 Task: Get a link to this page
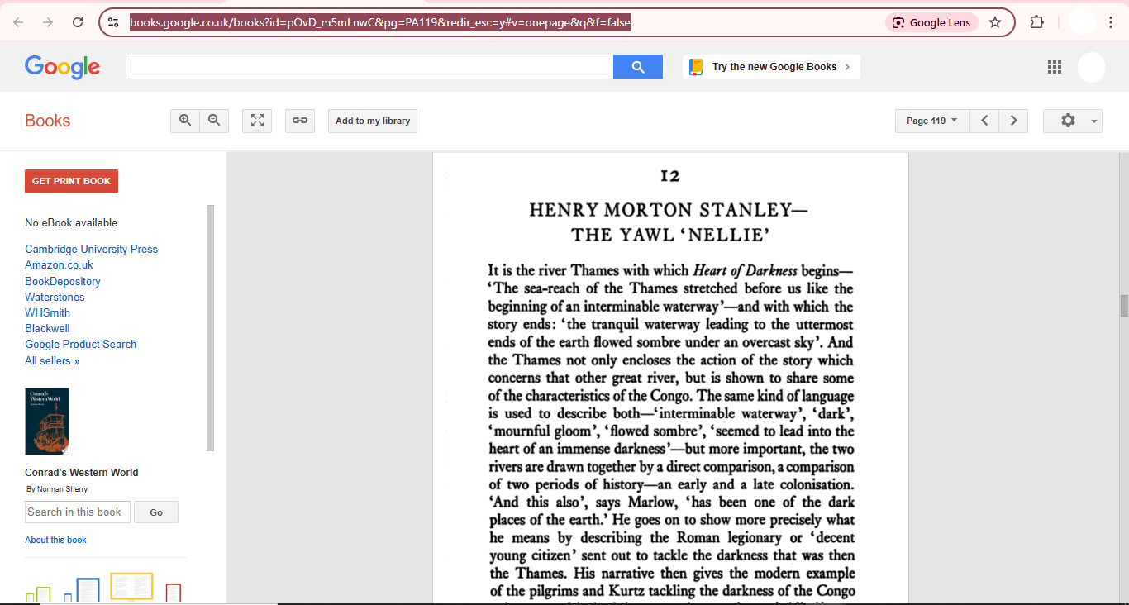300,121
